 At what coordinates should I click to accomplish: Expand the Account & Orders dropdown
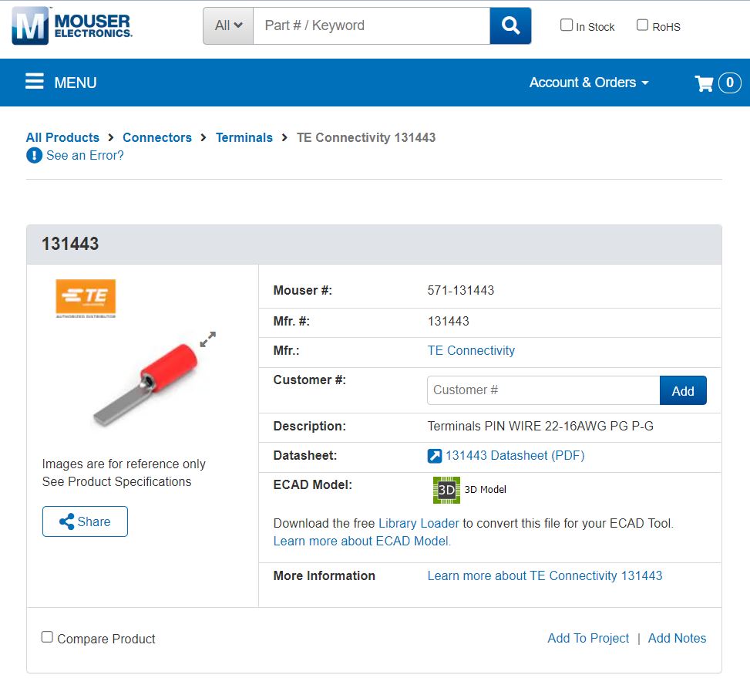coord(589,83)
